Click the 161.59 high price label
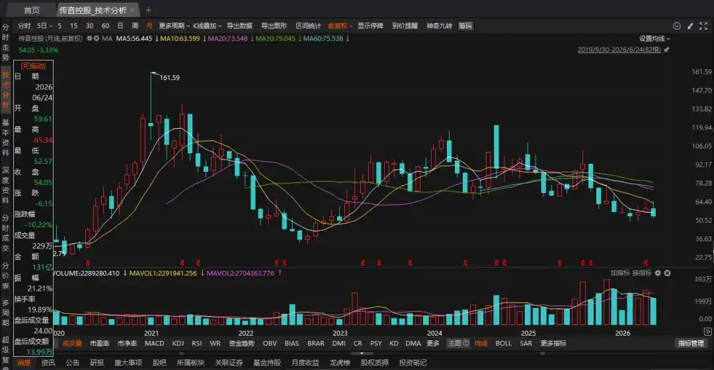The image size is (714, 370). click(169, 78)
